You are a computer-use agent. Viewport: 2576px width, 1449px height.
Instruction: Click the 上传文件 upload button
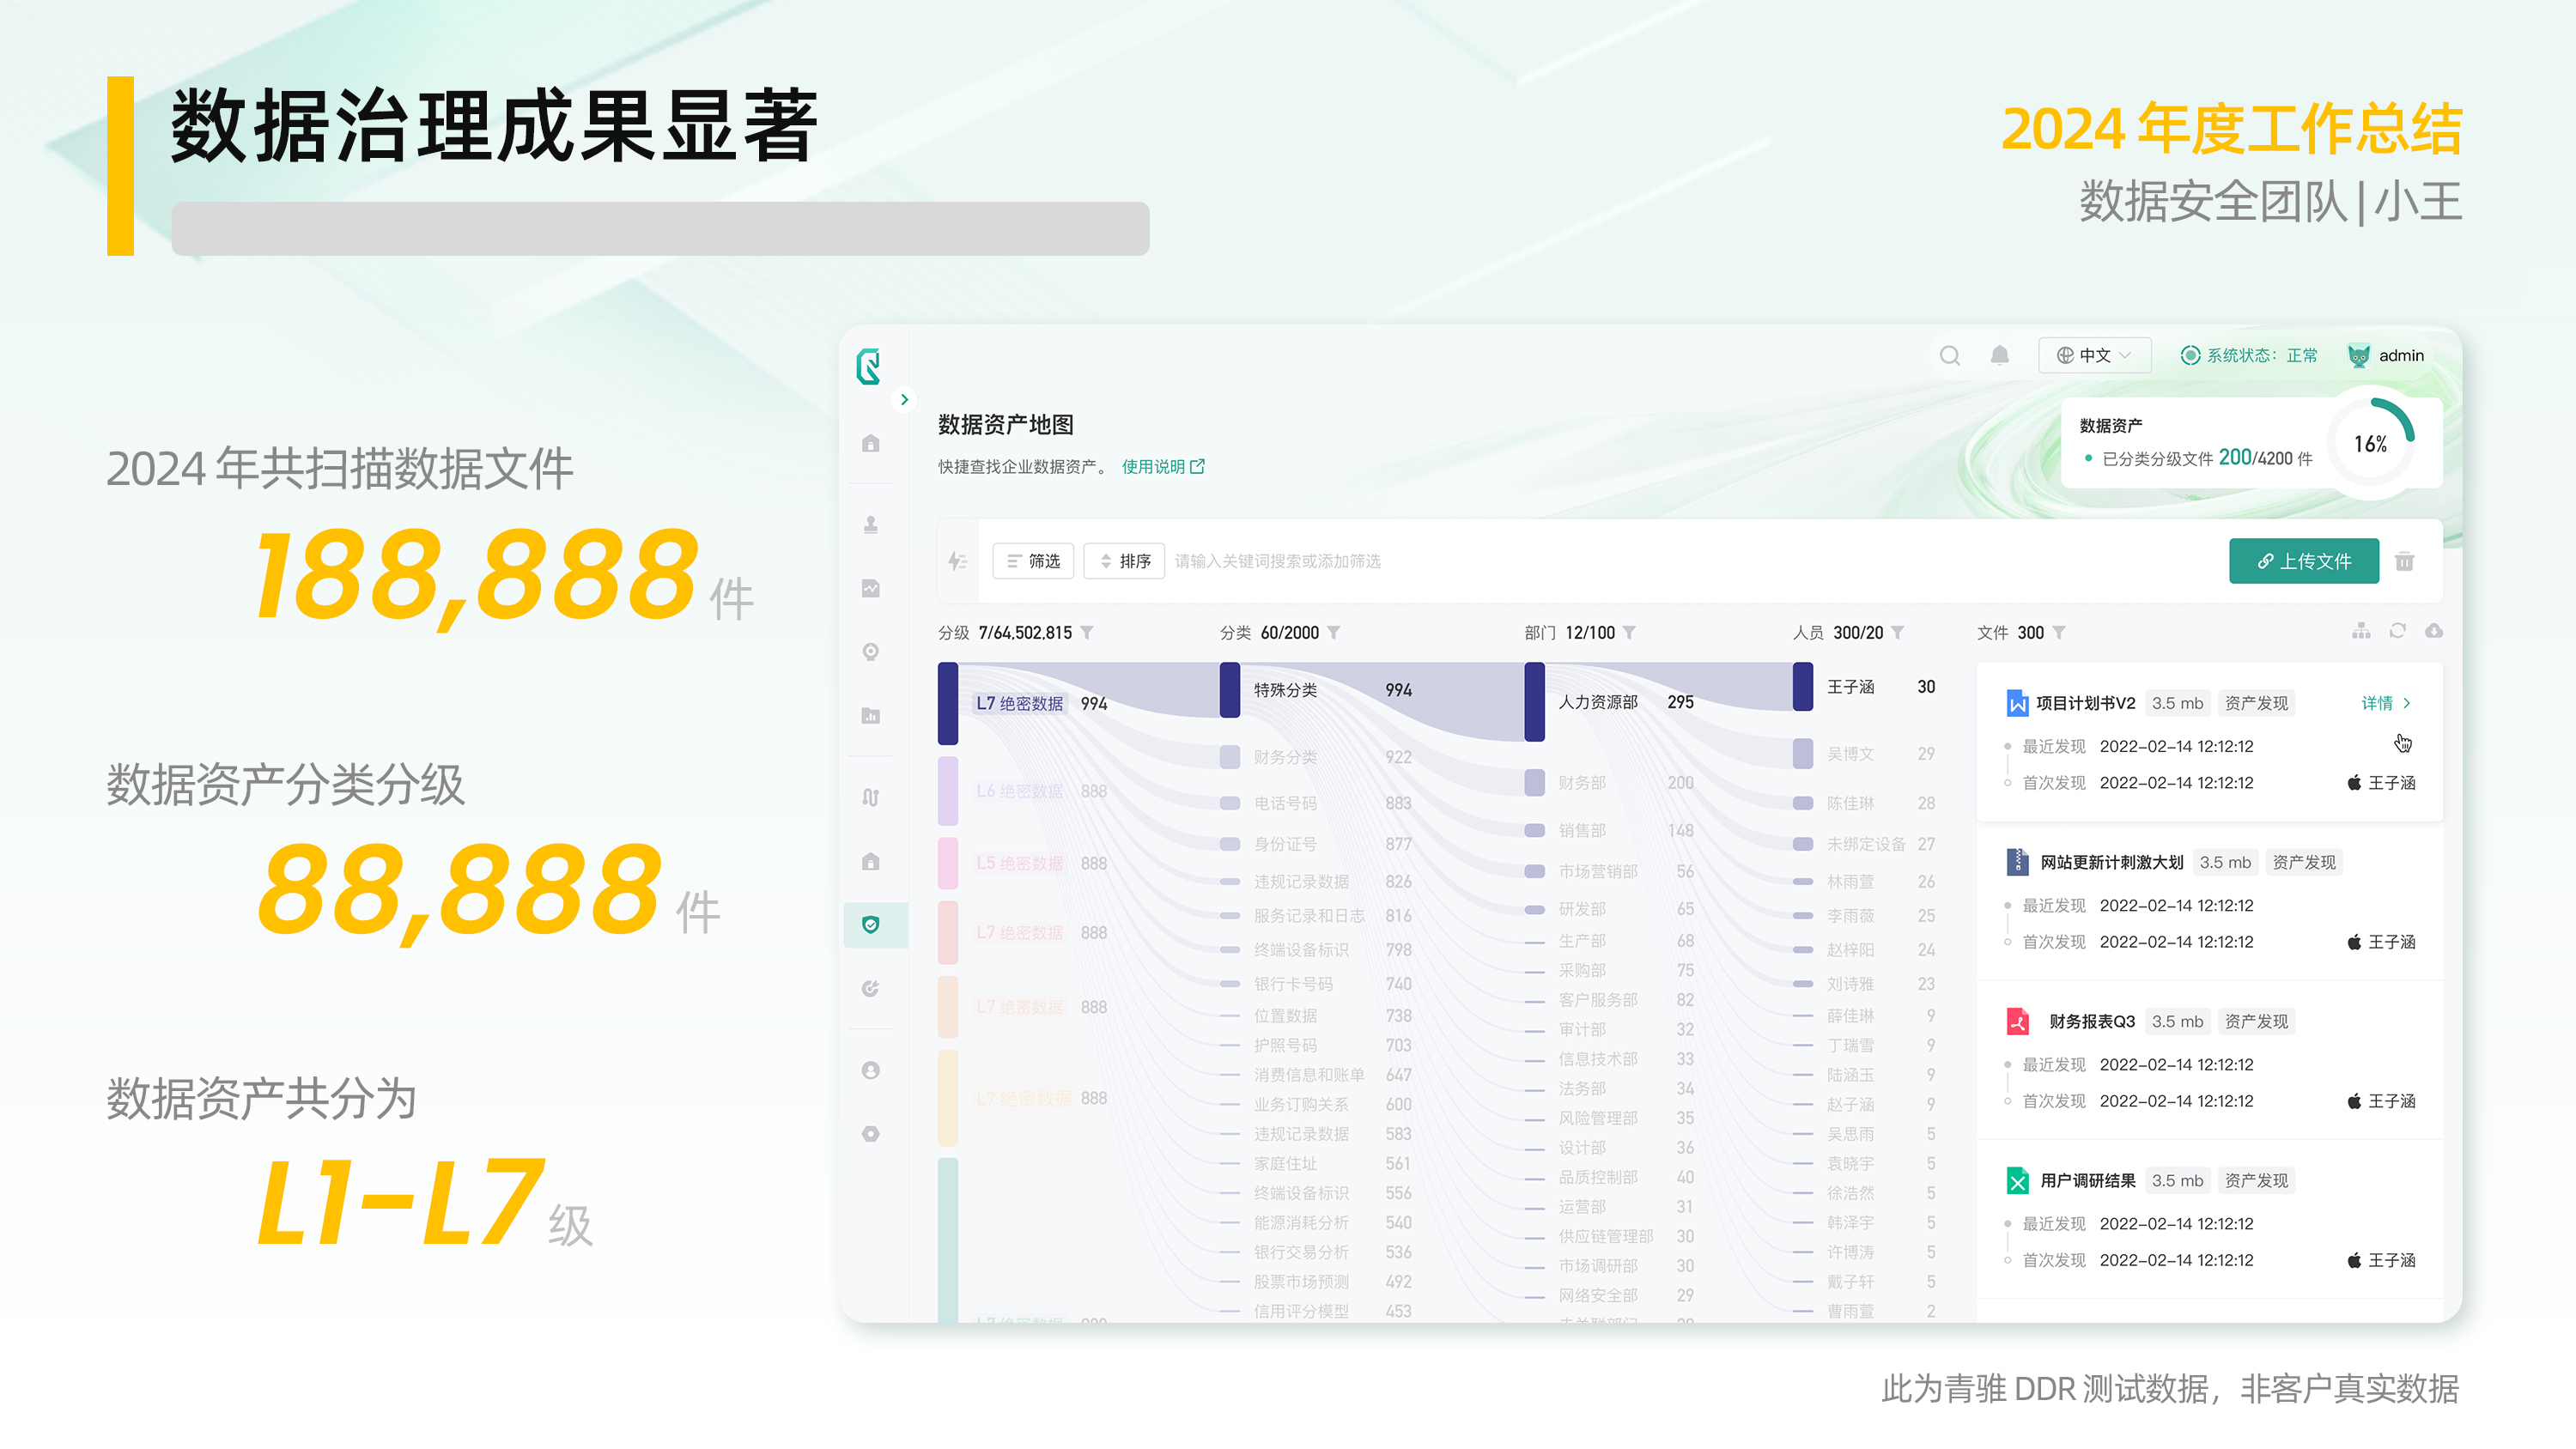(2303, 561)
